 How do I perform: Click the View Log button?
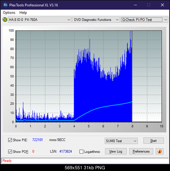click(116, 152)
